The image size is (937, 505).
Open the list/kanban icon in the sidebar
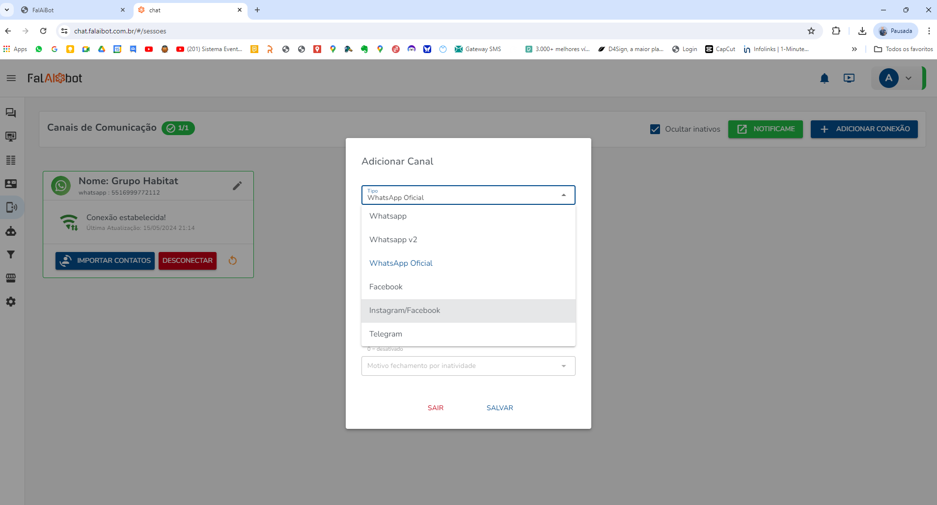pyautogui.click(x=11, y=160)
